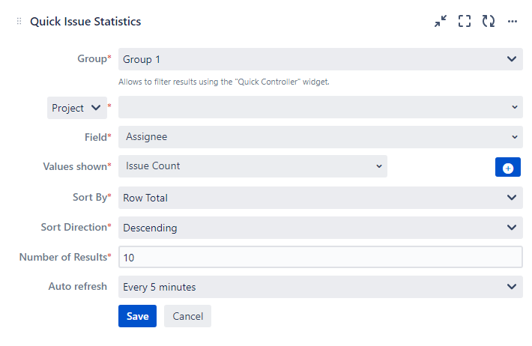Click the Quick Issue Statistics title
Image resolution: width=532 pixels, height=346 pixels.
[85, 22]
